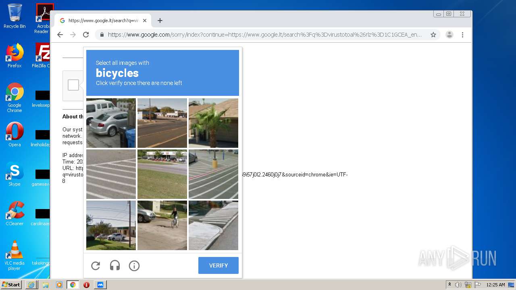516x290 pixels.
Task: Switch to the audio challenge headphones icon
Action: tap(115, 265)
